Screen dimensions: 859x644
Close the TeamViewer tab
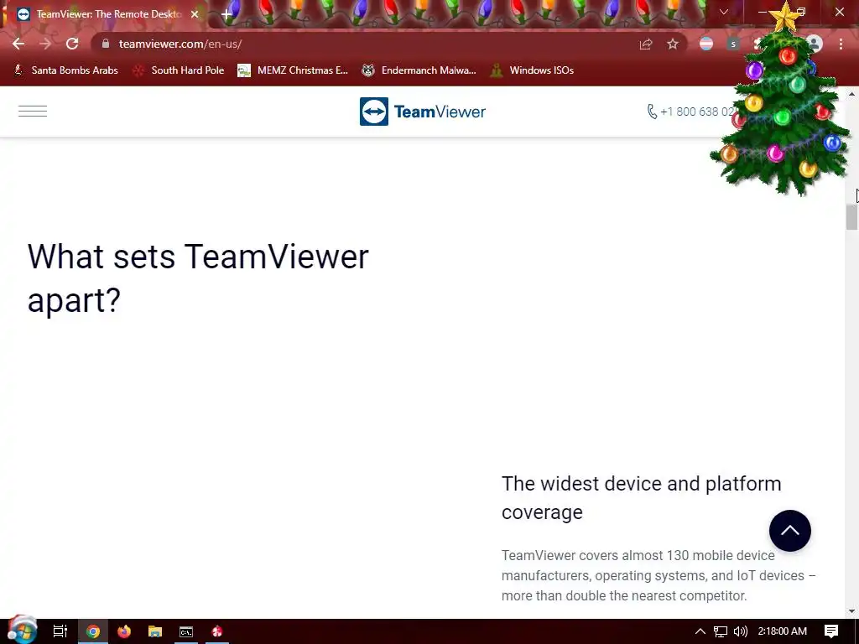coord(195,14)
